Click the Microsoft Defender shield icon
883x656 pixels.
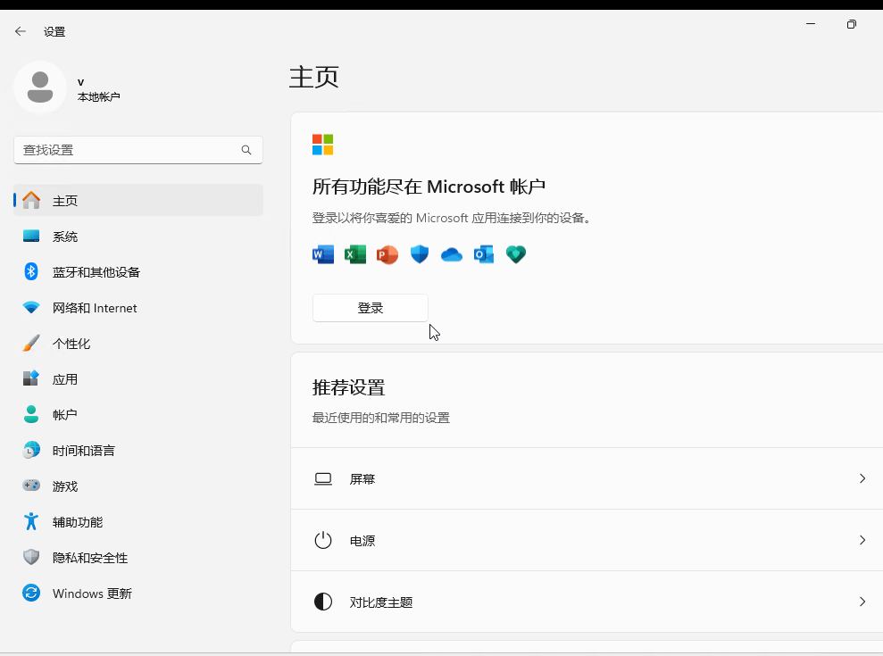pyautogui.click(x=420, y=255)
